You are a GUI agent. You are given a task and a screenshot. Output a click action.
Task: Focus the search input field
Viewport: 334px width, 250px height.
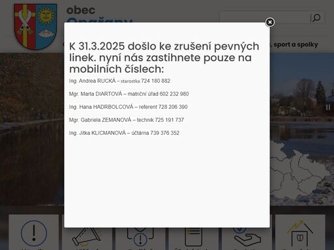pyautogui.click(x=265, y=18)
